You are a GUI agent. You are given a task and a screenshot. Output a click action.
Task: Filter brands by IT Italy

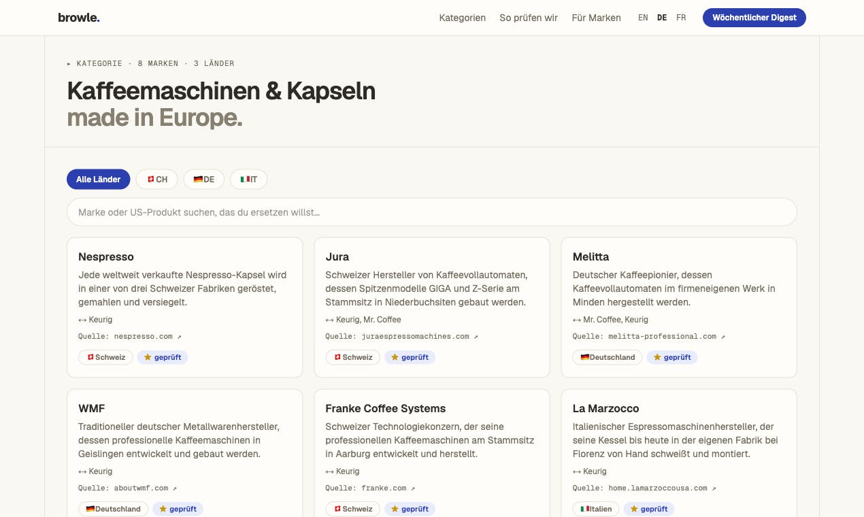(249, 180)
